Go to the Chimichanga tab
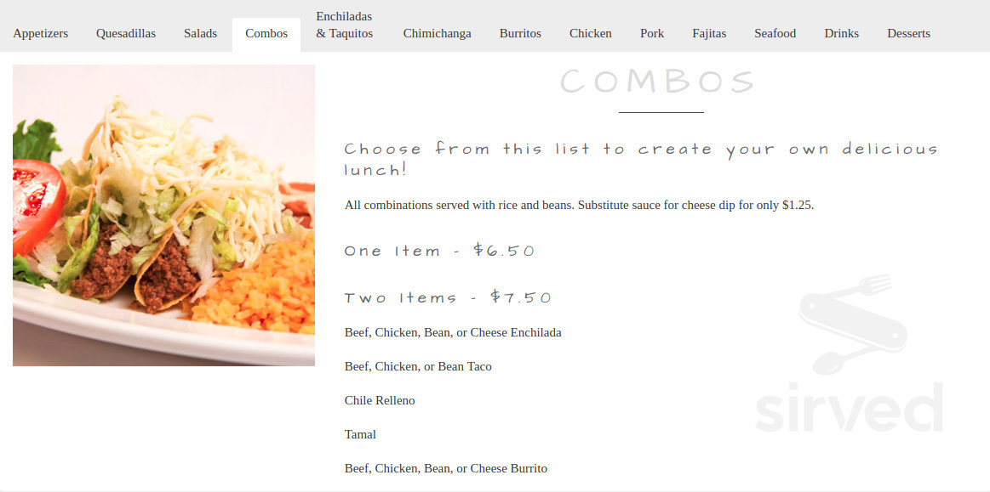 tap(437, 34)
